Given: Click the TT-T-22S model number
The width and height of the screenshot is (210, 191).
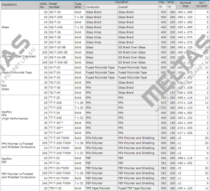Looking at the screenshot, I should [55, 108].
